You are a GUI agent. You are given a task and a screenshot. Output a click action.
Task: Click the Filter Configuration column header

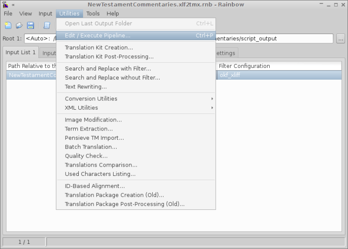(279, 66)
